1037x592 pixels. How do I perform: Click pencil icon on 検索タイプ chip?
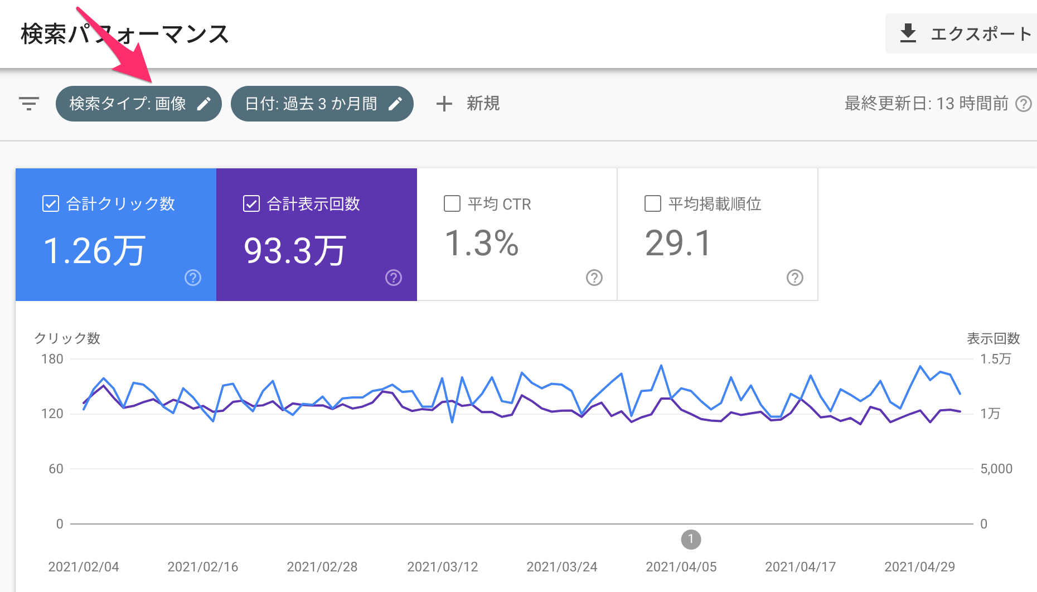click(x=204, y=104)
